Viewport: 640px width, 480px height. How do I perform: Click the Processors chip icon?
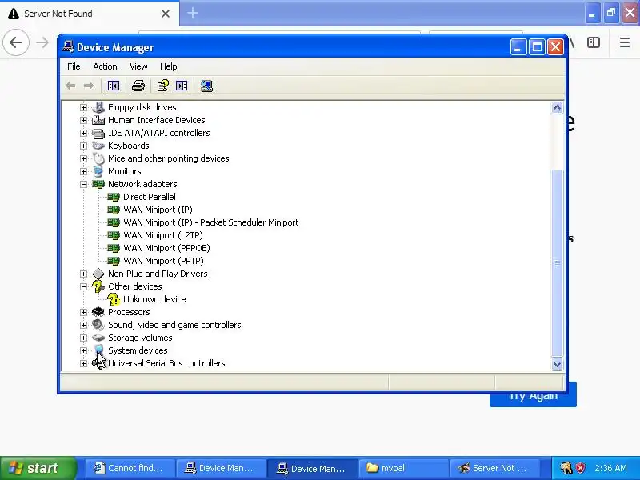click(98, 312)
